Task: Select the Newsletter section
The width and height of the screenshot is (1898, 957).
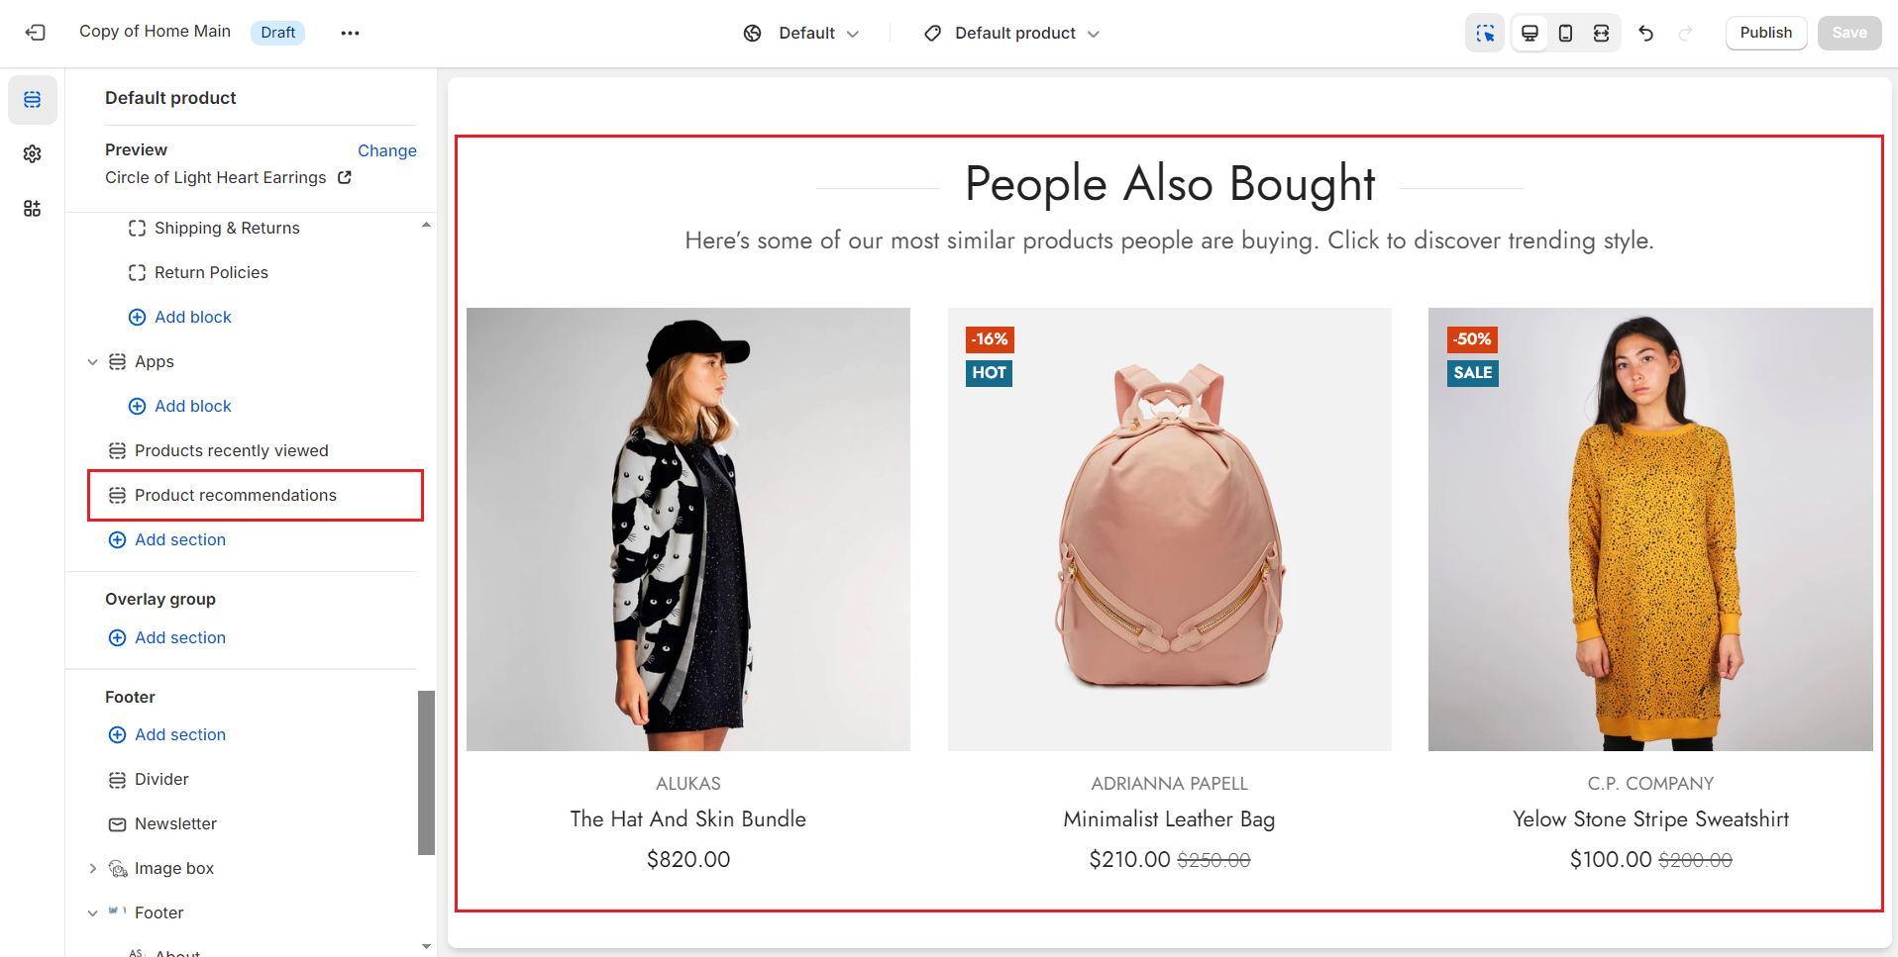Action: coord(175,824)
